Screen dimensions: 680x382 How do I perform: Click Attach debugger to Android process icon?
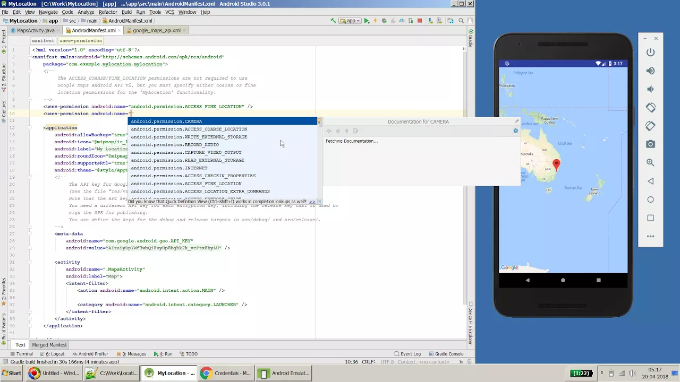[411, 21]
